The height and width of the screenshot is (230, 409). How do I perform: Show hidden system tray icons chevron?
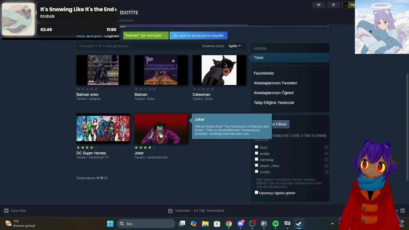pyautogui.click(x=332, y=224)
